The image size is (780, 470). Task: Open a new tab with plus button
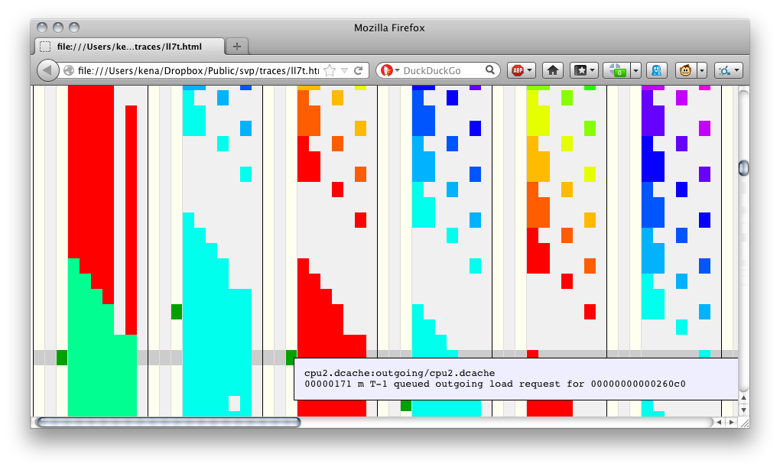tap(237, 47)
